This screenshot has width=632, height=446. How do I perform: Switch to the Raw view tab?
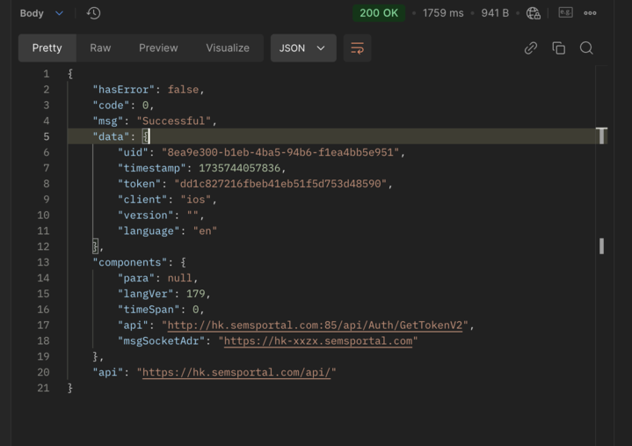tap(100, 48)
